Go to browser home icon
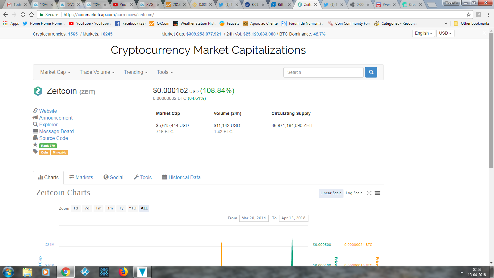The height and width of the screenshot is (278, 494). coord(31,15)
